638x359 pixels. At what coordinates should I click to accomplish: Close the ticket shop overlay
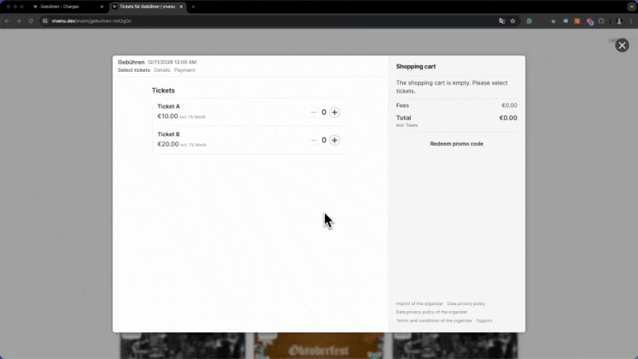pyautogui.click(x=622, y=46)
